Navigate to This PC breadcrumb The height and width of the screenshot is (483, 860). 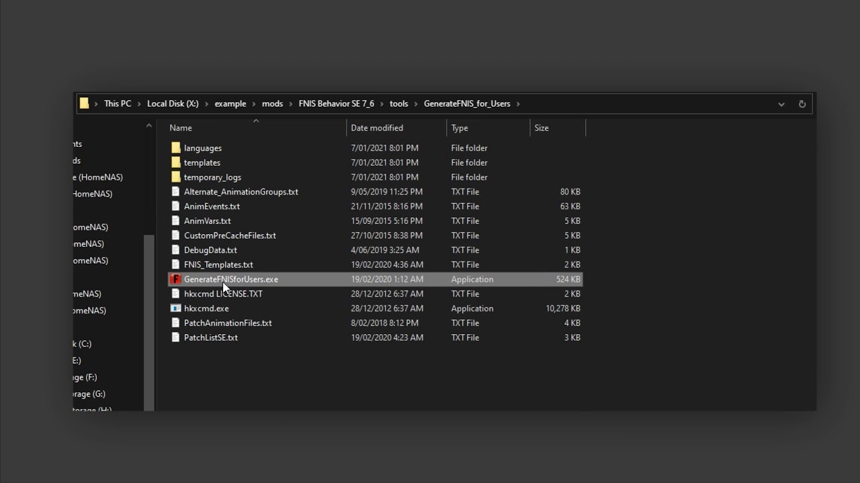[x=118, y=104]
